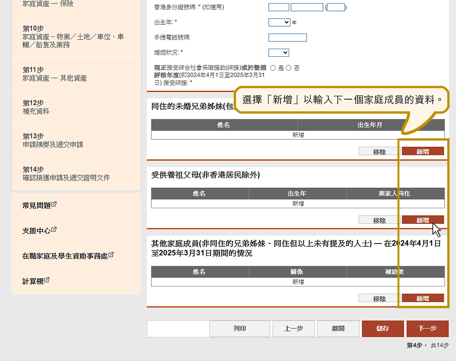The height and width of the screenshot is (361, 456).
Task: Proceed with the 下一步 button
Action: (427, 329)
